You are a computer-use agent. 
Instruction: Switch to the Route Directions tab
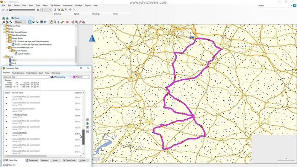pyautogui.click(x=18, y=73)
